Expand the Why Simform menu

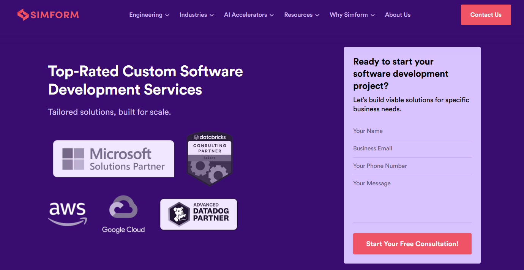pos(352,15)
